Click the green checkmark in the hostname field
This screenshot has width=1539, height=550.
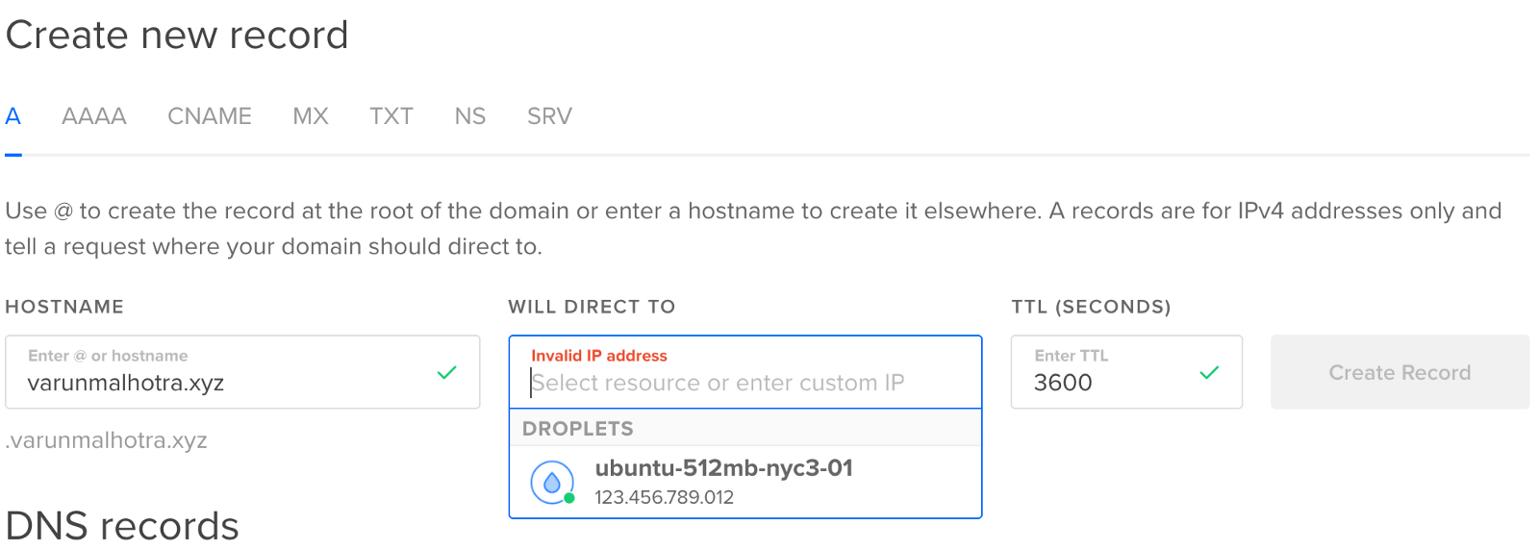pos(446,372)
